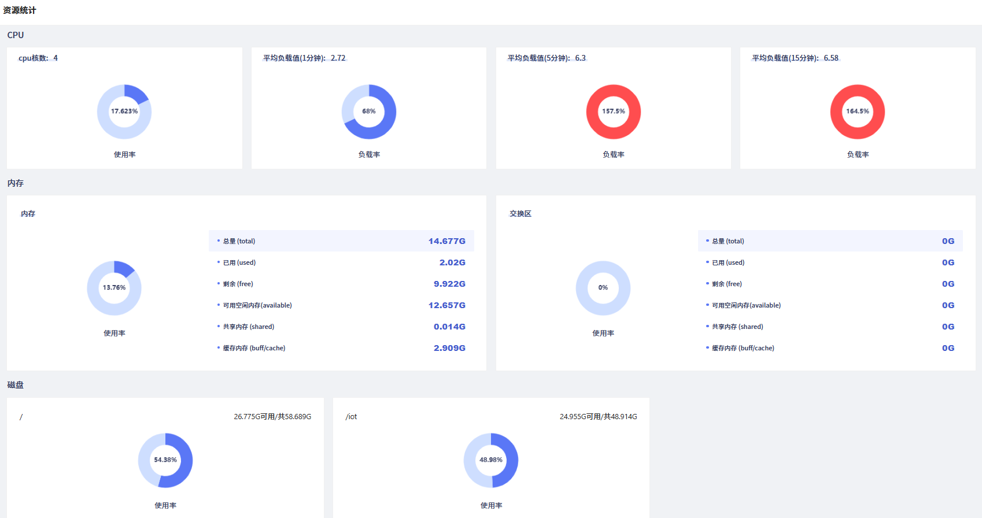This screenshot has width=982, height=518.
Task: Click the red 157.5% load rate gauge
Action: [614, 112]
